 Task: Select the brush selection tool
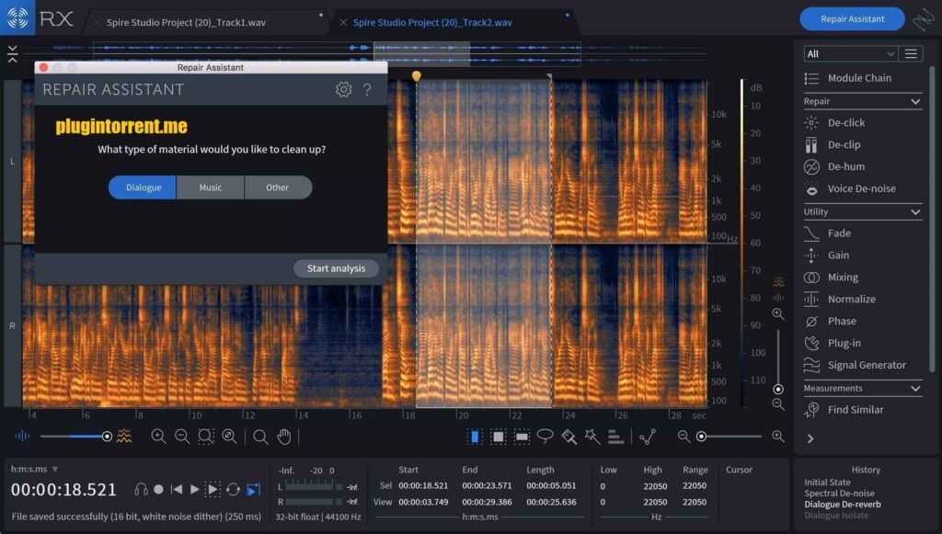coord(569,437)
